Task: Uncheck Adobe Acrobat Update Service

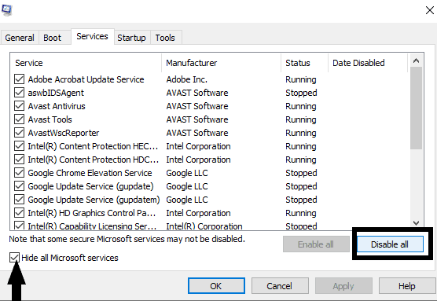Action: (x=19, y=79)
